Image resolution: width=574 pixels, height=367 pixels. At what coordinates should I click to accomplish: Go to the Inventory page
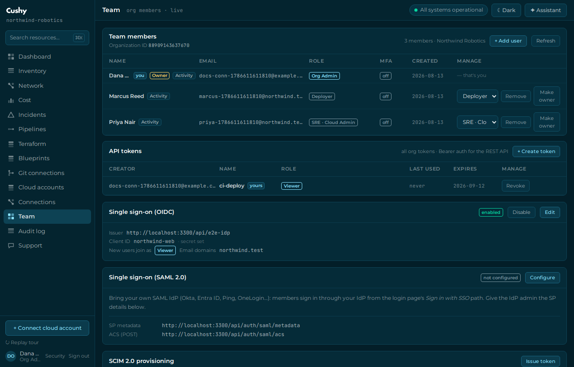(47, 71)
